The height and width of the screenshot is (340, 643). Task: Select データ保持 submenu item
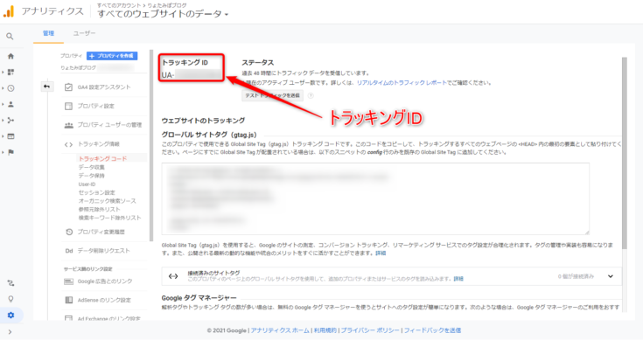(x=92, y=176)
